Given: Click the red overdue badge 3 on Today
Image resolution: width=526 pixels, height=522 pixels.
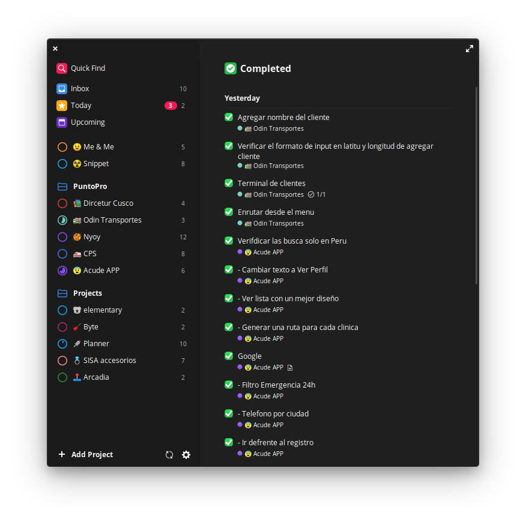Looking at the screenshot, I should point(171,106).
